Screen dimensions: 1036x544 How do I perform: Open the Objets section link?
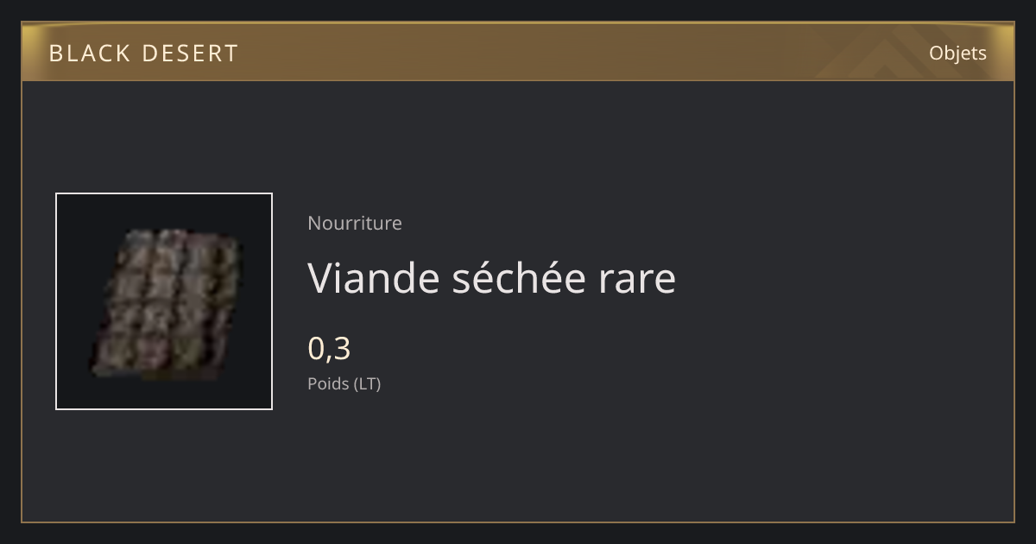point(957,53)
